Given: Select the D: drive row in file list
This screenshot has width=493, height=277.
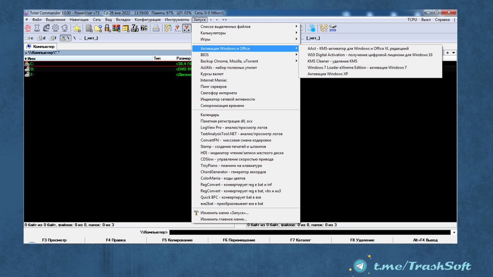Looking at the screenshot, I should (108, 69).
